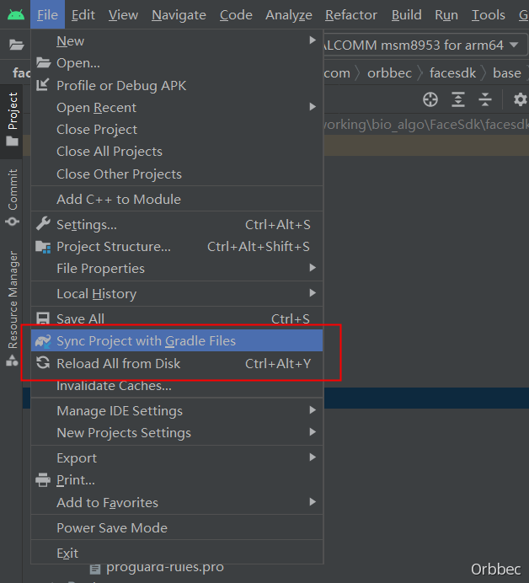Expand the File Properties submenu

pos(313,268)
